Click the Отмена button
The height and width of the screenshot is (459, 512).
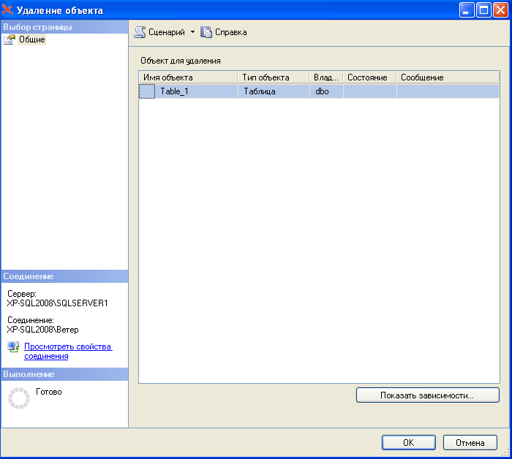click(470, 443)
